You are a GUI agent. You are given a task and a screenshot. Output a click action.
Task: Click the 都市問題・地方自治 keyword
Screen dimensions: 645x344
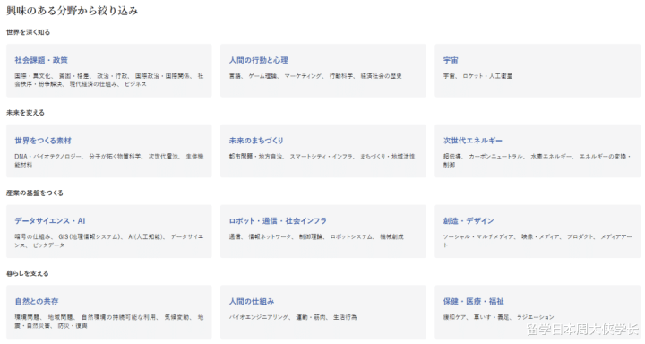click(255, 157)
